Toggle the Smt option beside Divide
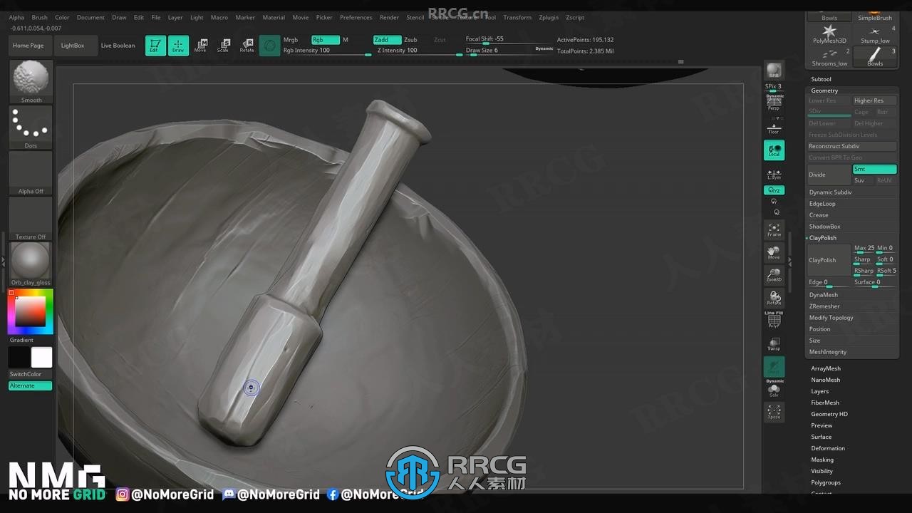Viewport: 912px width, 513px height. pos(874,169)
